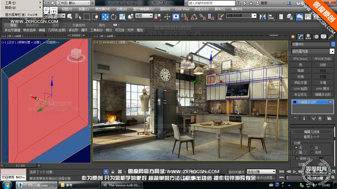Click Make Unique icon in modifier stack

314,118
